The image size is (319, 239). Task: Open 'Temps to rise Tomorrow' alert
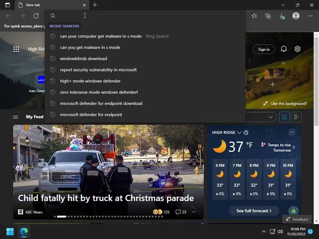pos(278,147)
